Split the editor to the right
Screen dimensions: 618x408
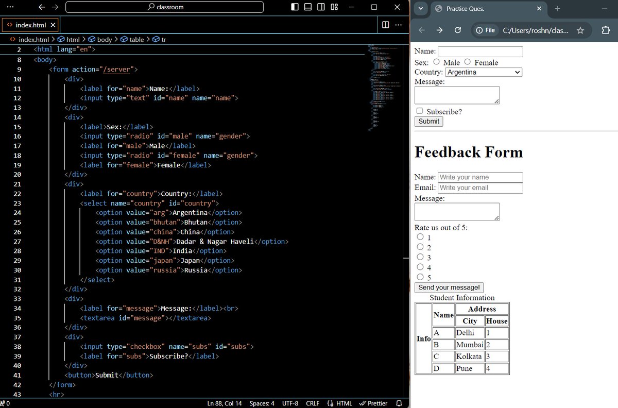click(385, 25)
